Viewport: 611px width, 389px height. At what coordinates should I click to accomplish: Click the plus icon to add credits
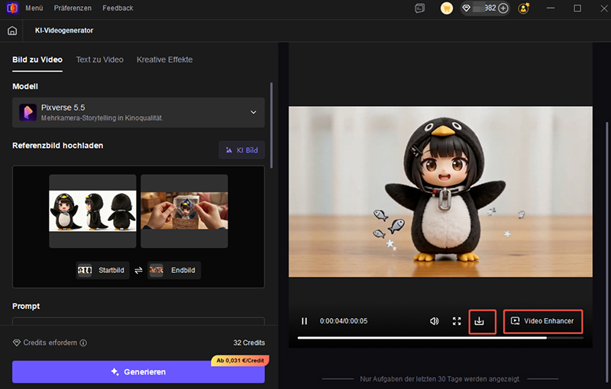(503, 8)
